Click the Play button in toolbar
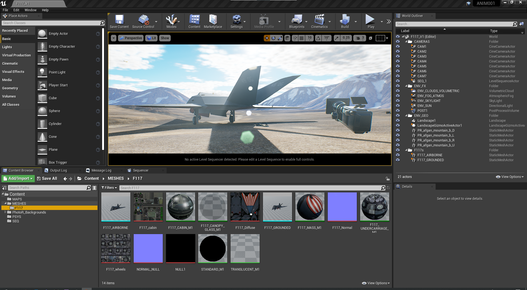 (x=371, y=21)
